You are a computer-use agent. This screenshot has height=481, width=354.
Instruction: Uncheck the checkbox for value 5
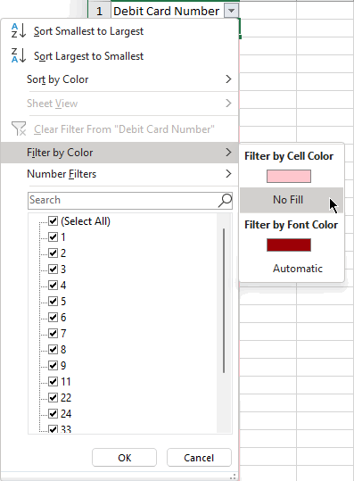53,301
